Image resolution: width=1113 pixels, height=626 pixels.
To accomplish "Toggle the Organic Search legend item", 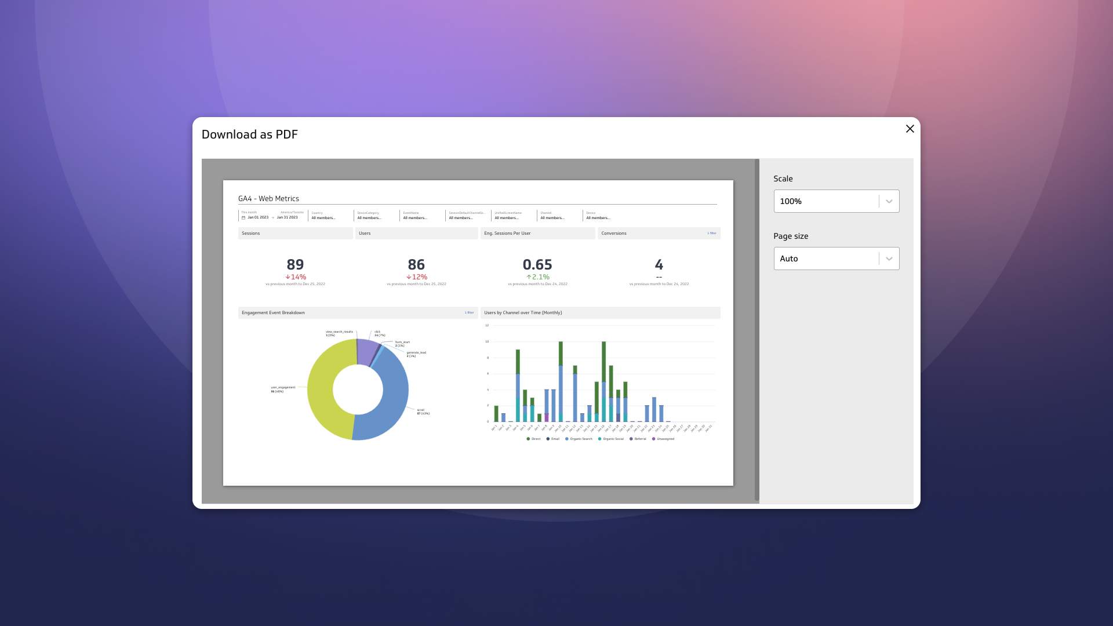I will pos(580,439).
